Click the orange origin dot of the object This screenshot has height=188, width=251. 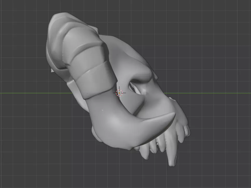pyautogui.click(x=119, y=93)
